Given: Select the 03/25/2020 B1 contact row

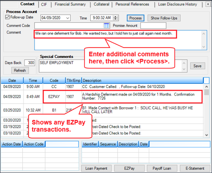Looking at the screenshot, I should coord(102,110).
